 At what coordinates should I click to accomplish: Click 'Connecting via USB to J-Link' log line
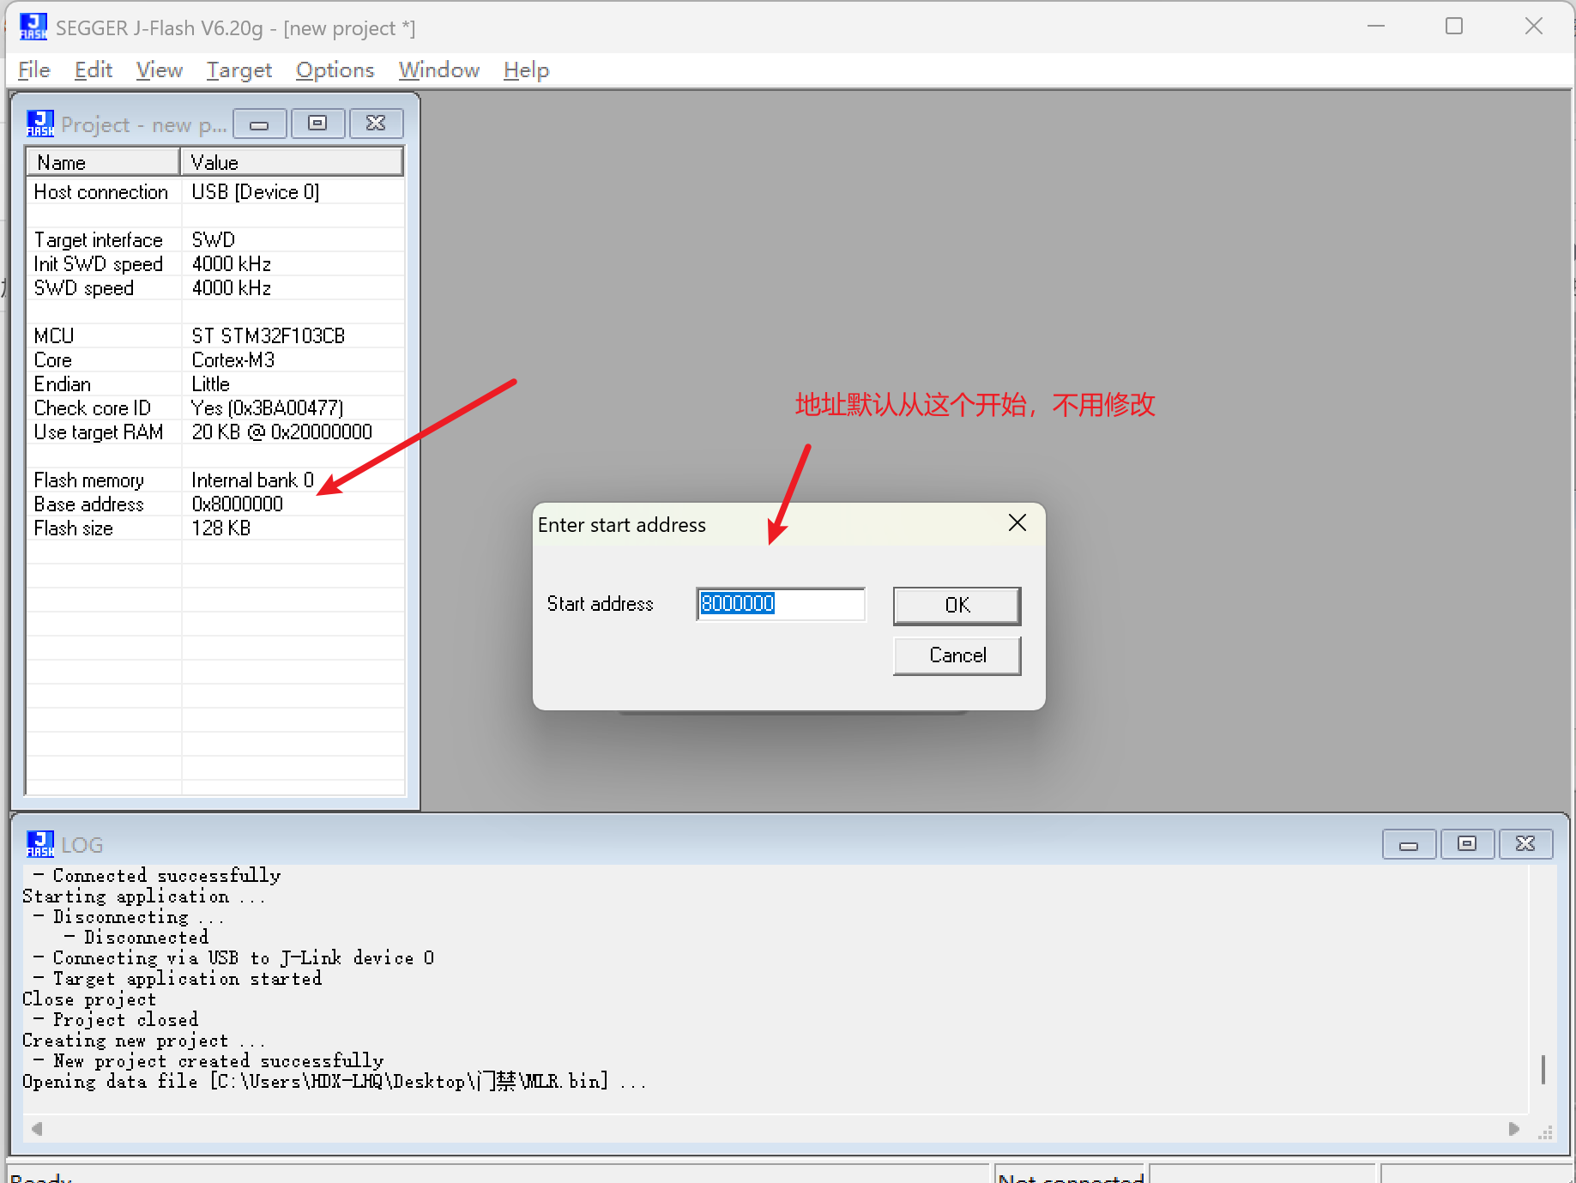point(234,958)
